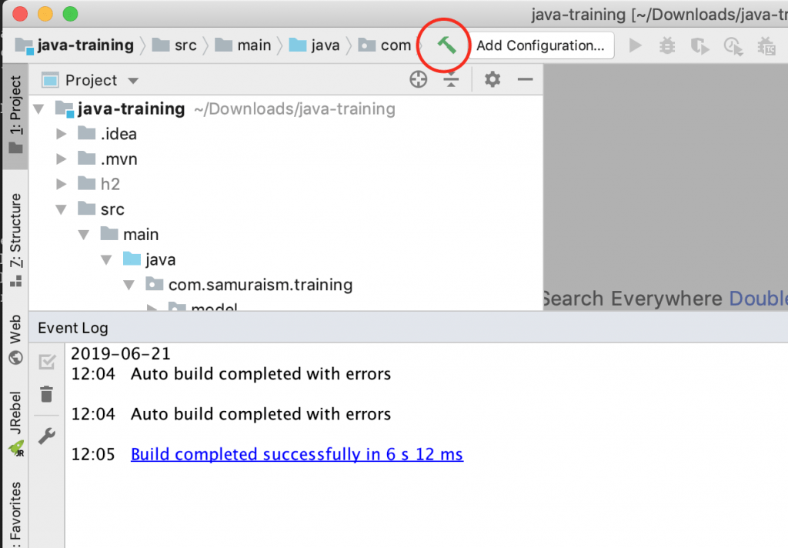Click the Add Configuration... button
788x548 pixels.
click(x=540, y=45)
